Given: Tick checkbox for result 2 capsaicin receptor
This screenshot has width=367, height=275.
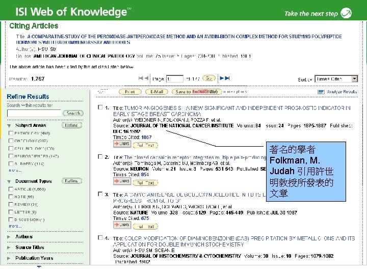Looking at the screenshot, I should pos(100,157).
